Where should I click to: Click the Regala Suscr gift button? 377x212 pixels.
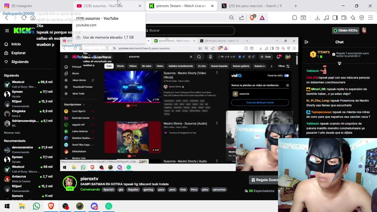tap(264, 180)
